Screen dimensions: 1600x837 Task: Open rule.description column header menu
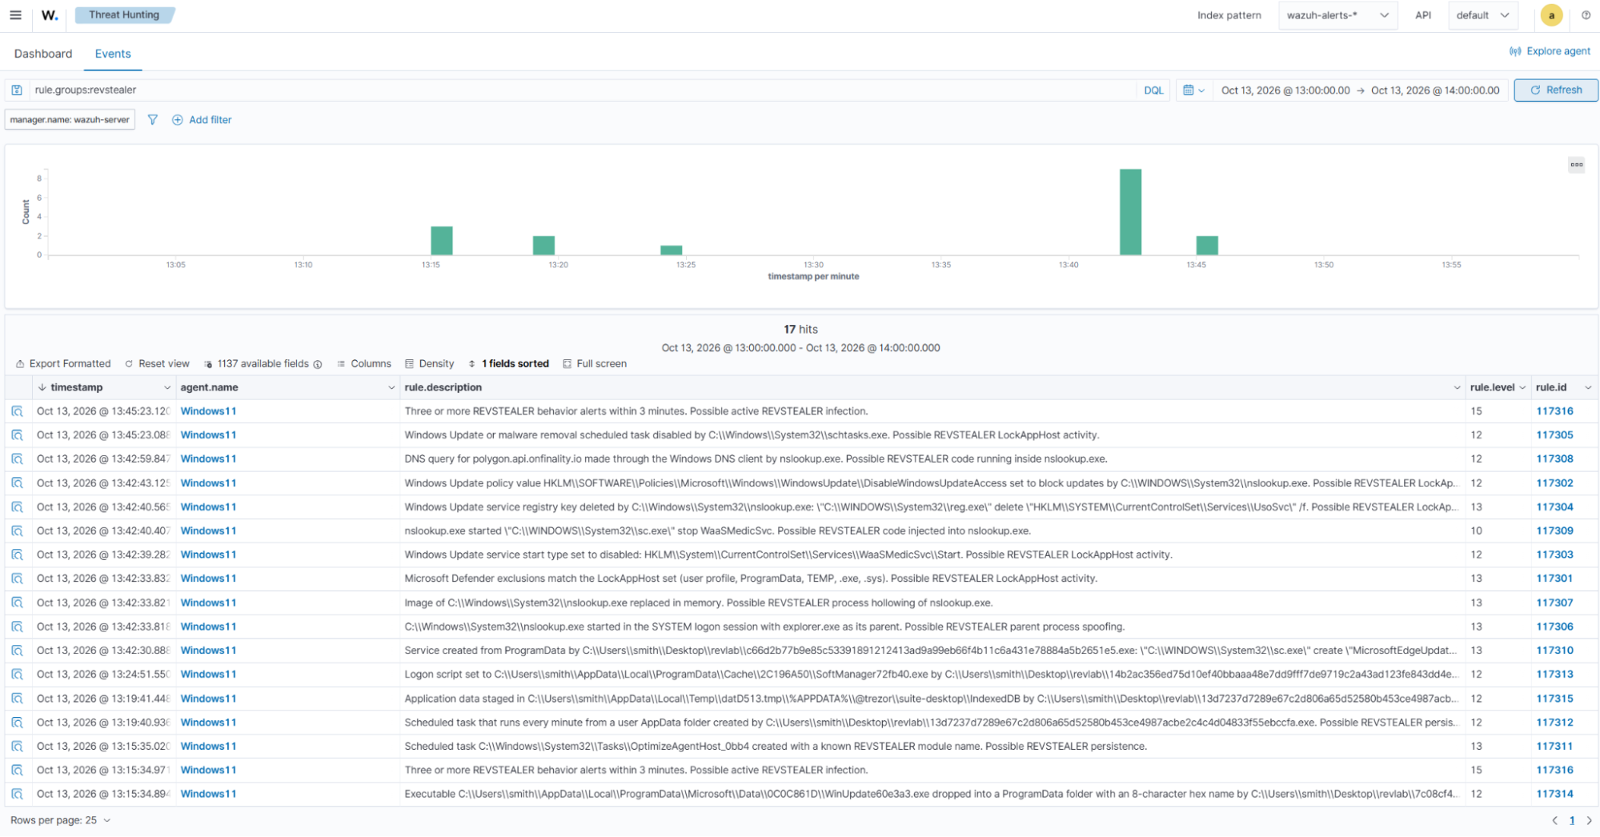1457,387
